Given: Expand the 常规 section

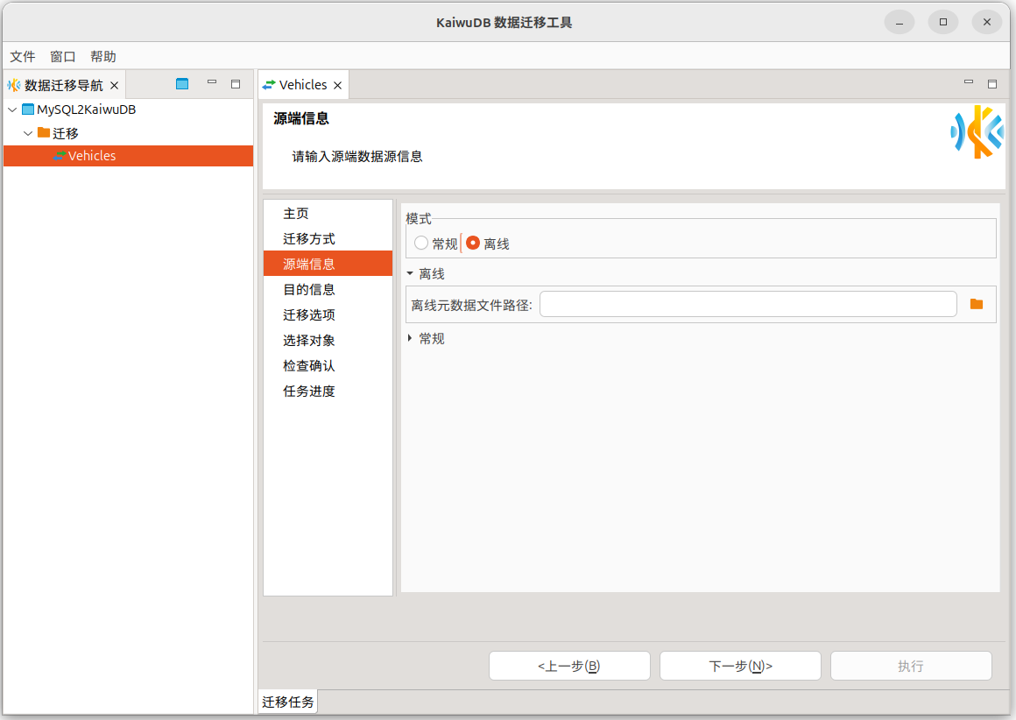Looking at the screenshot, I should click(410, 338).
